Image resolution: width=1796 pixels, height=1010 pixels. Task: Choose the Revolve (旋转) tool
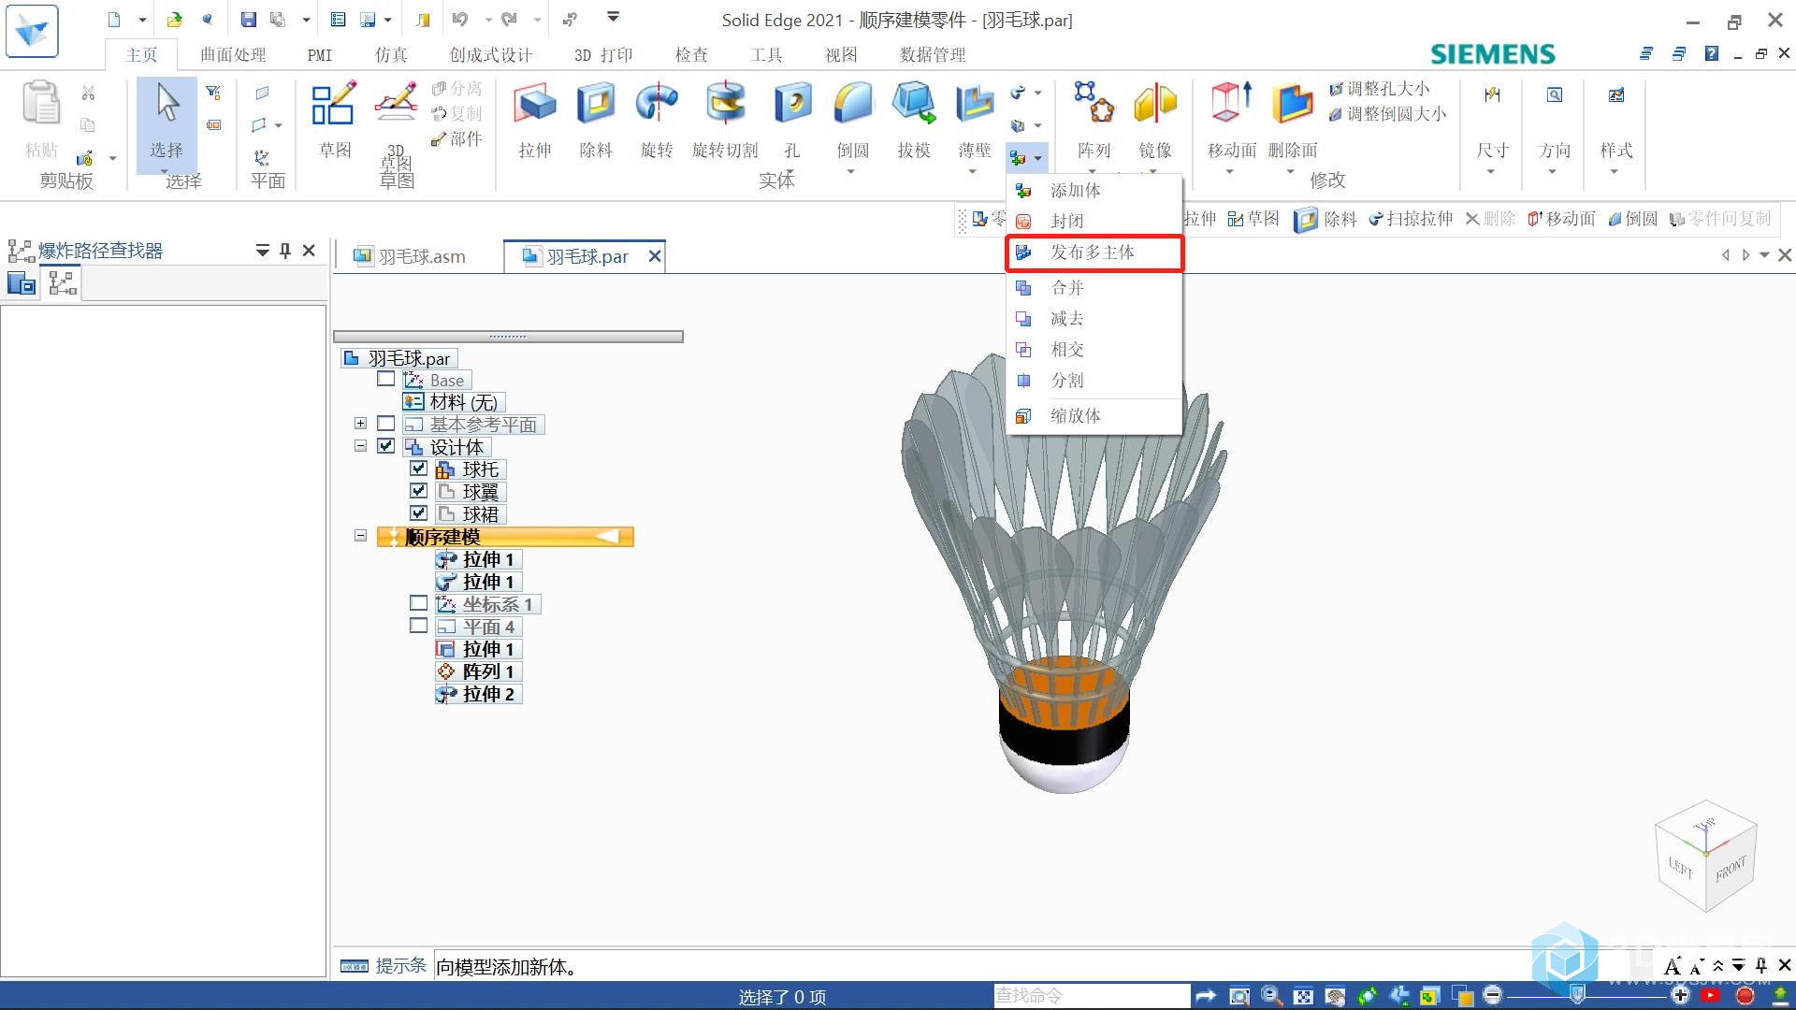[657, 104]
